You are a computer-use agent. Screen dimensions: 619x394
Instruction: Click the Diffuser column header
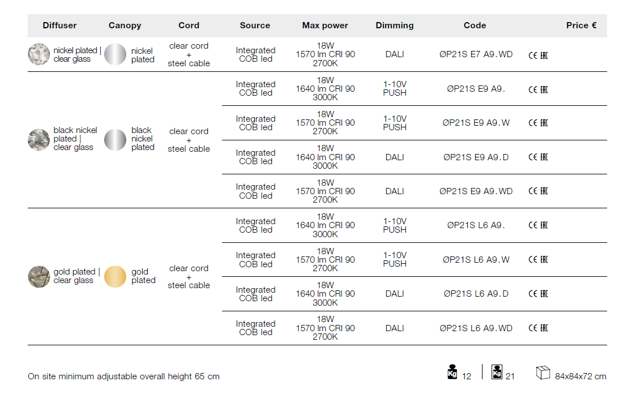tap(59, 25)
